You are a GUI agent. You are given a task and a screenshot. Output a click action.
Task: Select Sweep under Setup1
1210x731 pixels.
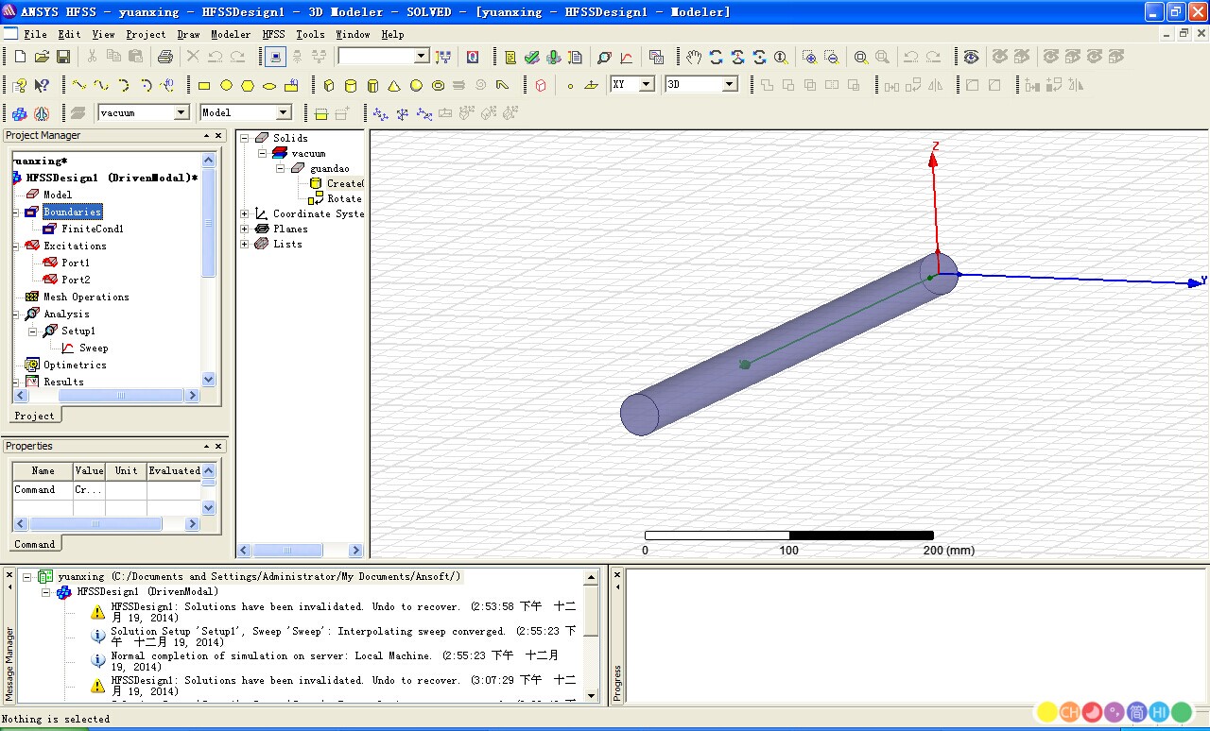tap(94, 348)
